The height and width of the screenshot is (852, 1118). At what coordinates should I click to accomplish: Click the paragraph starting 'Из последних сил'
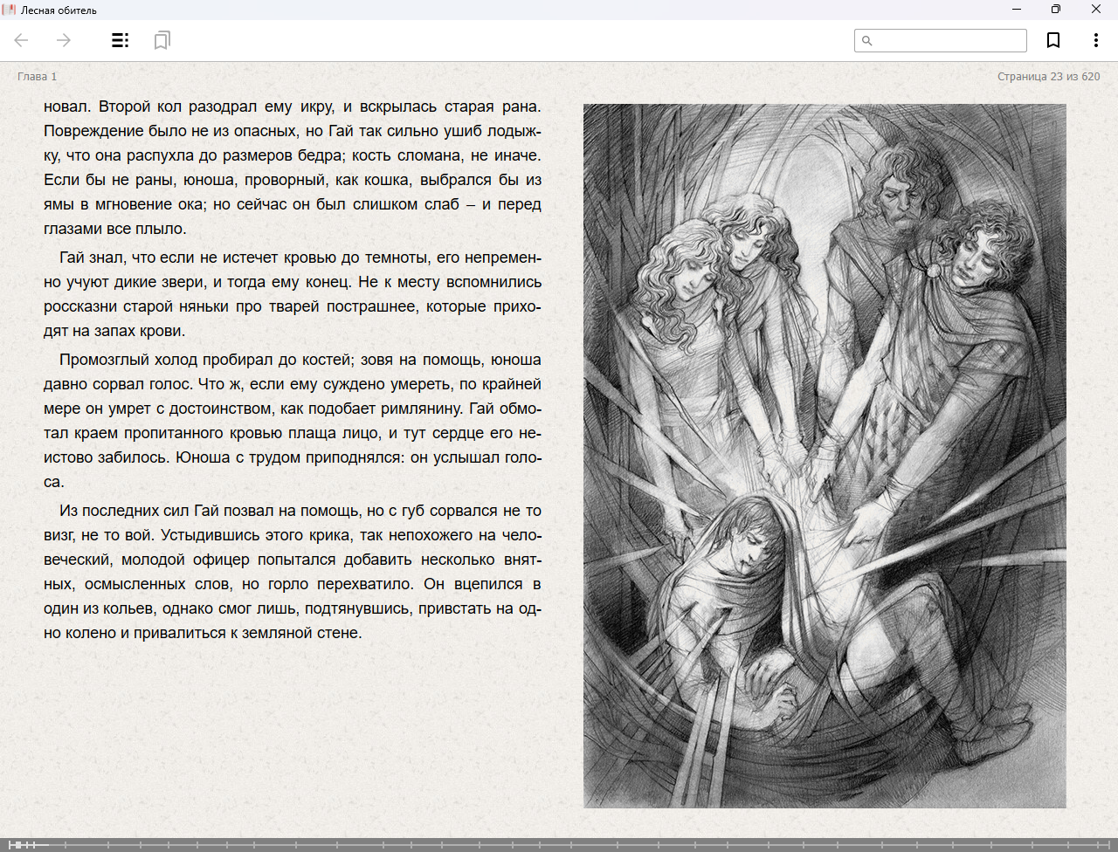pyautogui.click(x=293, y=572)
